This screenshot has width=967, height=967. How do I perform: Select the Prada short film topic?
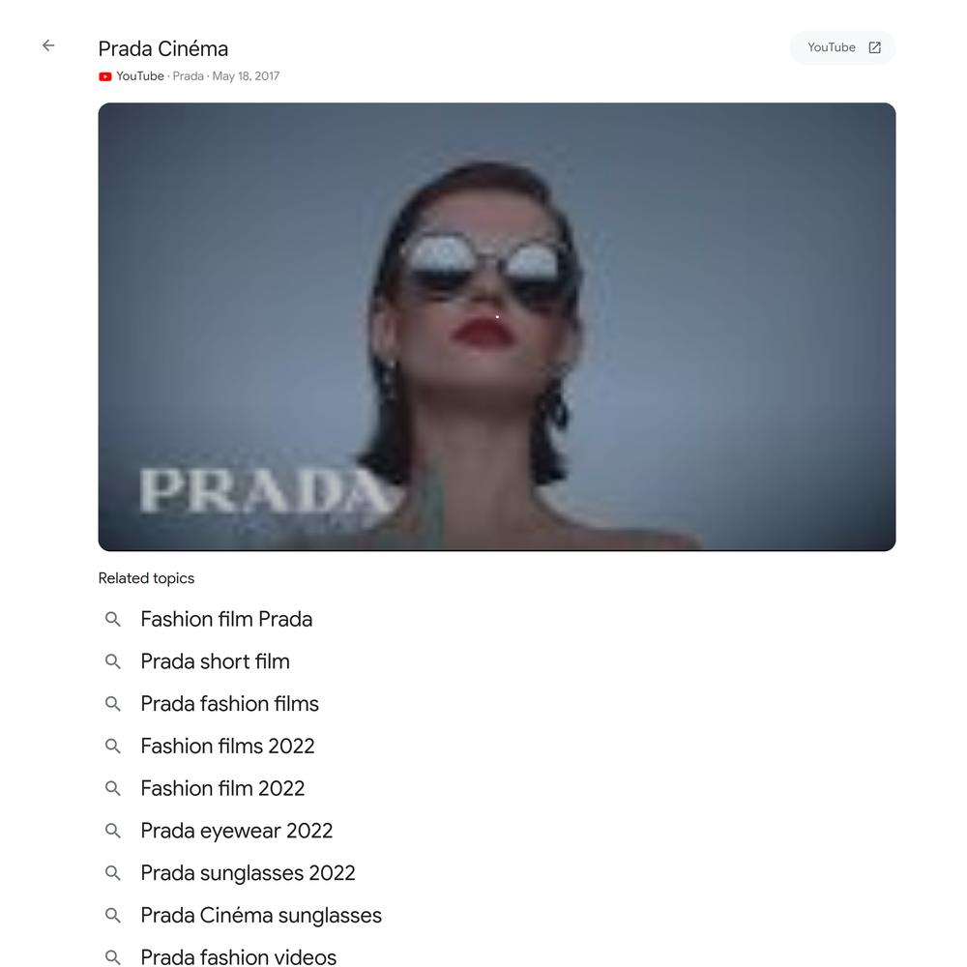(x=216, y=661)
